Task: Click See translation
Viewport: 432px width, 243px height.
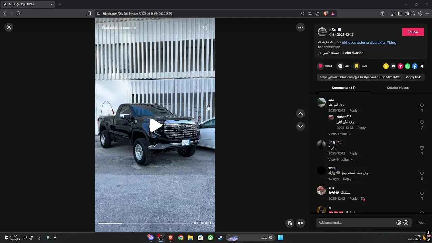Action: pos(329,47)
